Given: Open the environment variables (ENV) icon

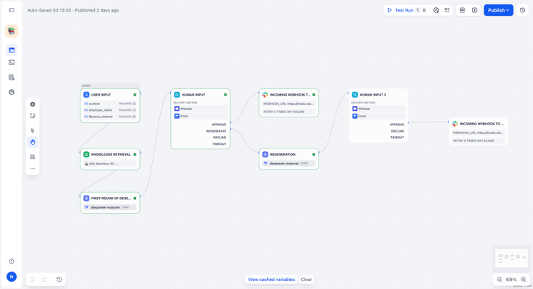Looking at the screenshot, I should point(462,10).
